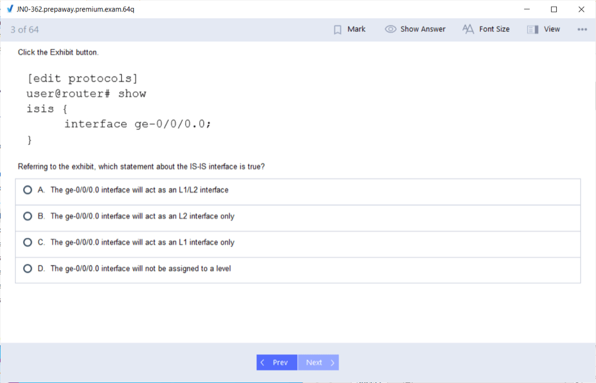The image size is (596, 383).
Task: Click answer text 'will act as an L2 interface only'
Action: click(183, 216)
